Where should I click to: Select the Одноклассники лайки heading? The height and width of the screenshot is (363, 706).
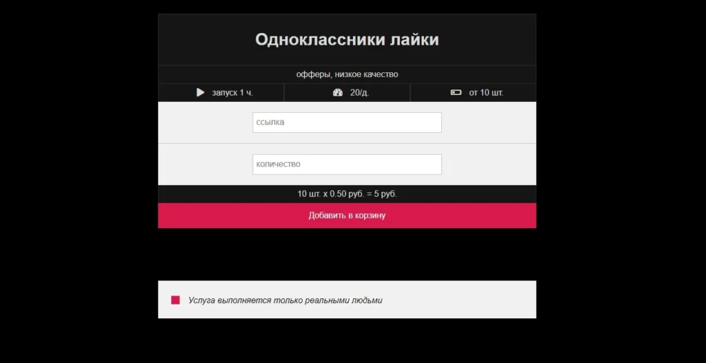tap(347, 39)
